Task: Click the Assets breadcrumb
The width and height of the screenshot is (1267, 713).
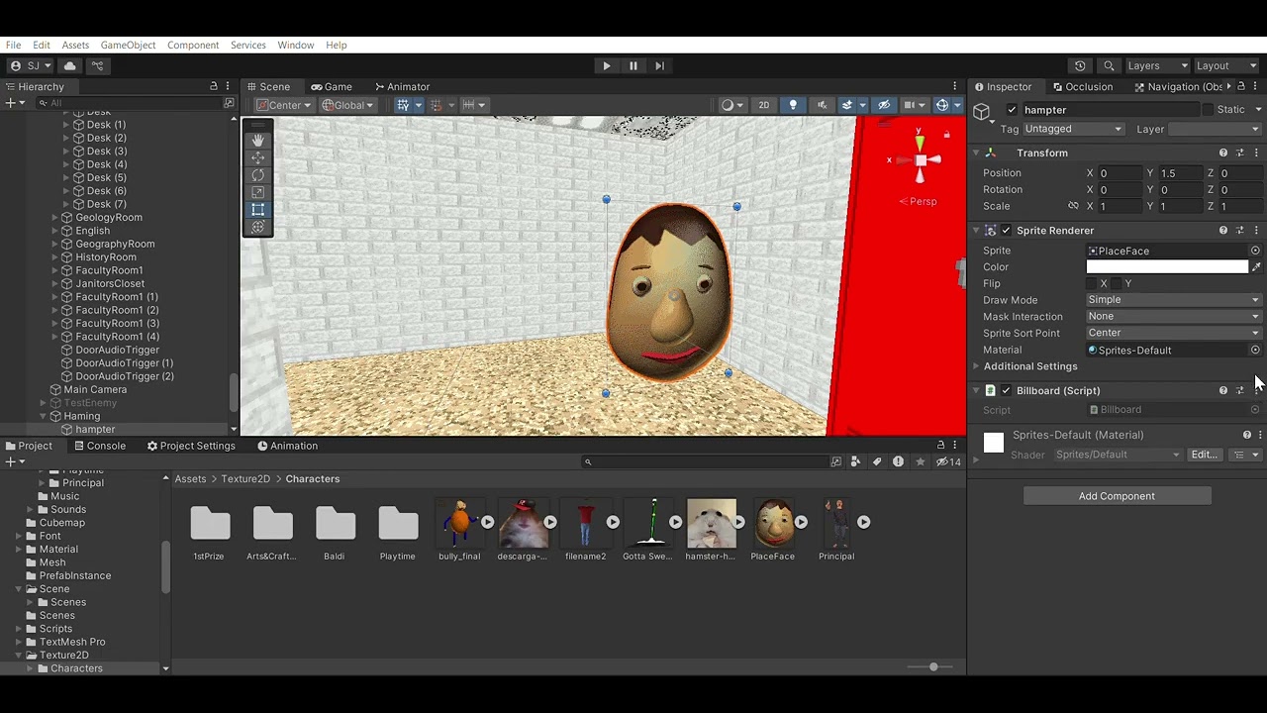Action: point(191,479)
